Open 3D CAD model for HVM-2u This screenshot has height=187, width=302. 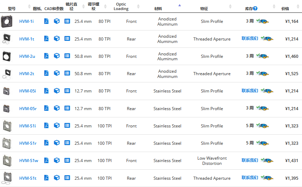click(x=57, y=56)
